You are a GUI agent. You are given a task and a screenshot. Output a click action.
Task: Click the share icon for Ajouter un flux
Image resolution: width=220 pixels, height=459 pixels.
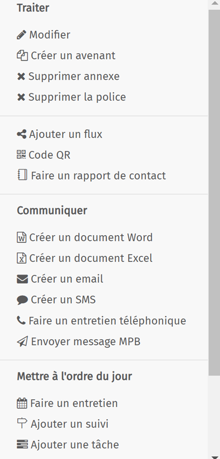point(22,134)
